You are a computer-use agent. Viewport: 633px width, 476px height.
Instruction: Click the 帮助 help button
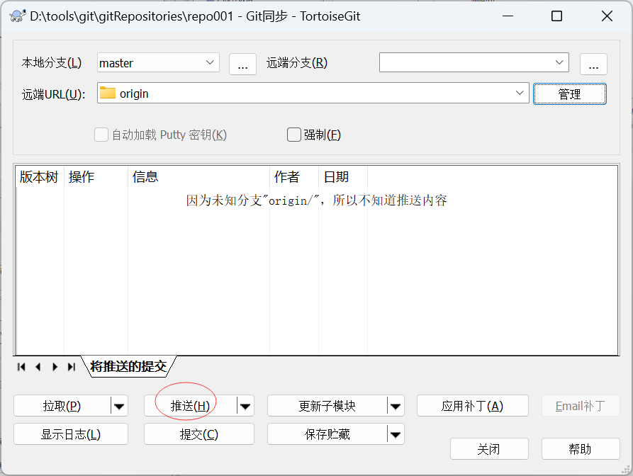point(581,449)
